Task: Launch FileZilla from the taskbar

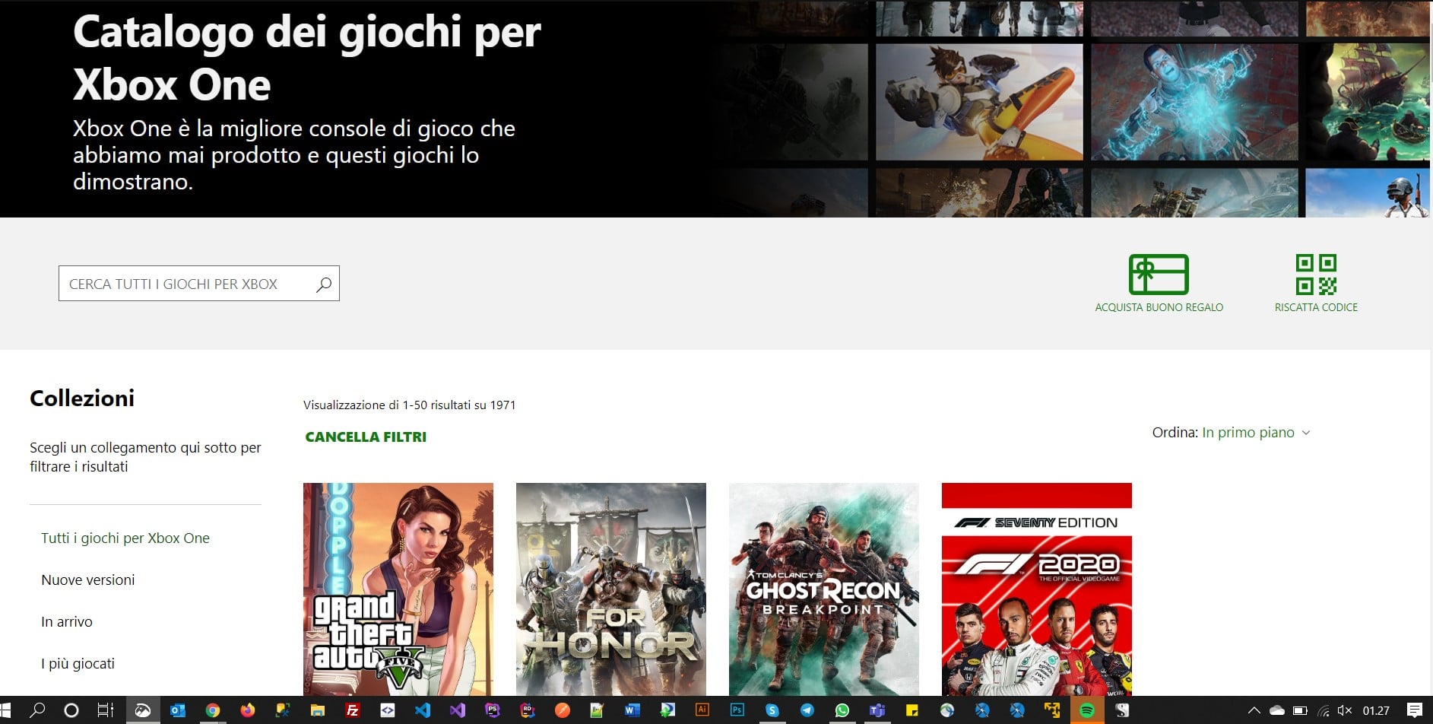Action: coord(353,710)
